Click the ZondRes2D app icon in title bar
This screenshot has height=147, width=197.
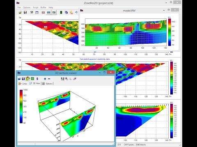coord(18,3)
